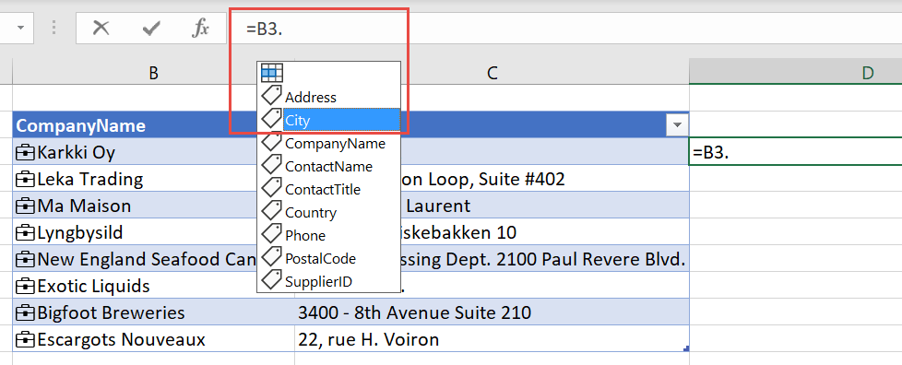Click the tag icon beside PostalCode
902x365 pixels.
click(271, 256)
